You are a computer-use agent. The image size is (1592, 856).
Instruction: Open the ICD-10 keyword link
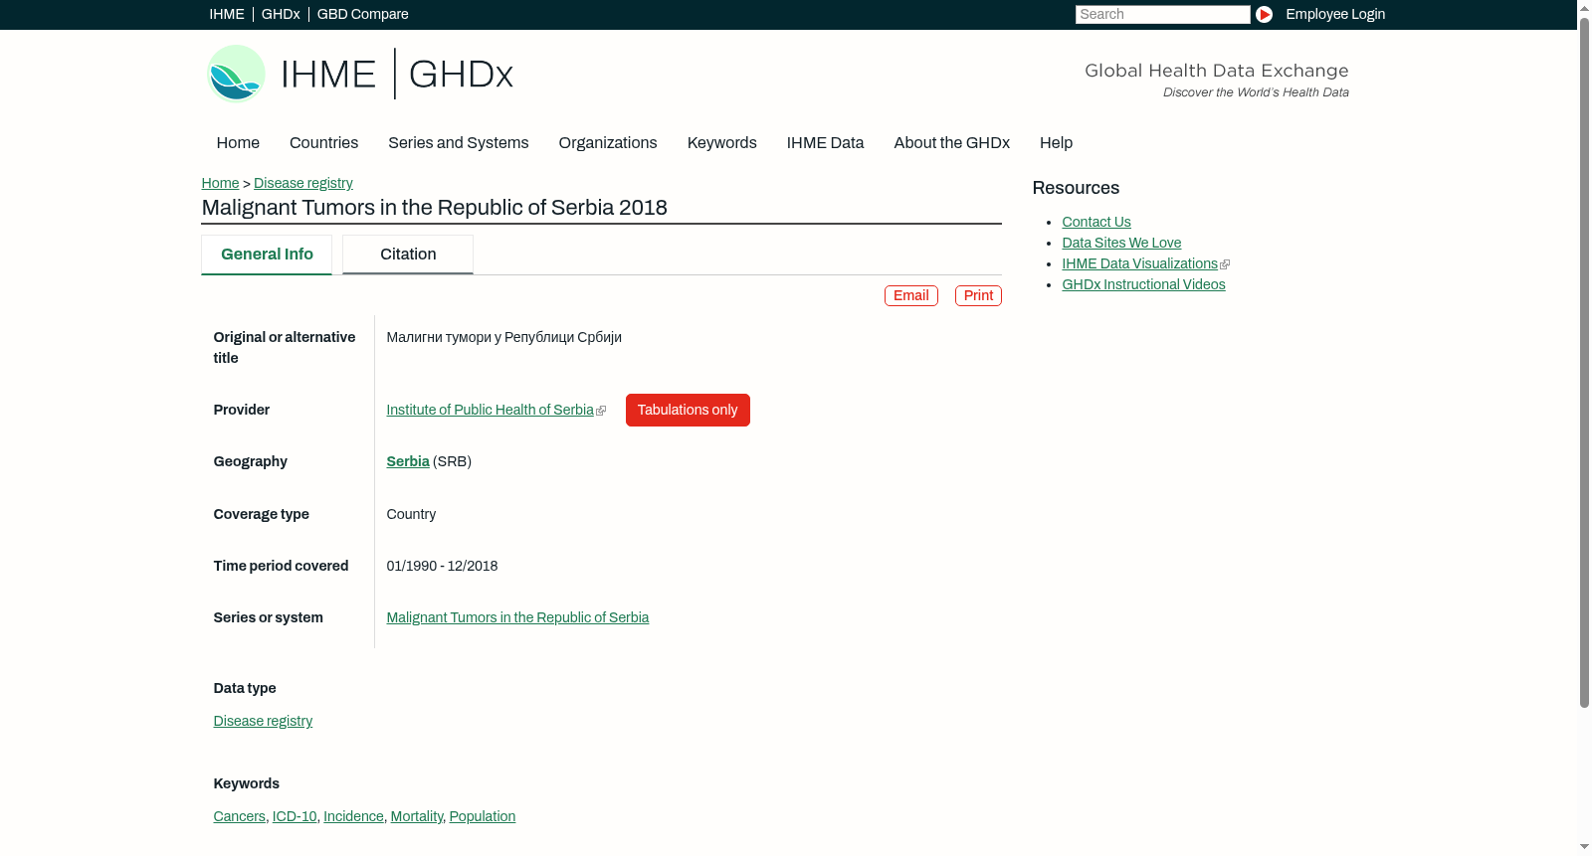(295, 816)
